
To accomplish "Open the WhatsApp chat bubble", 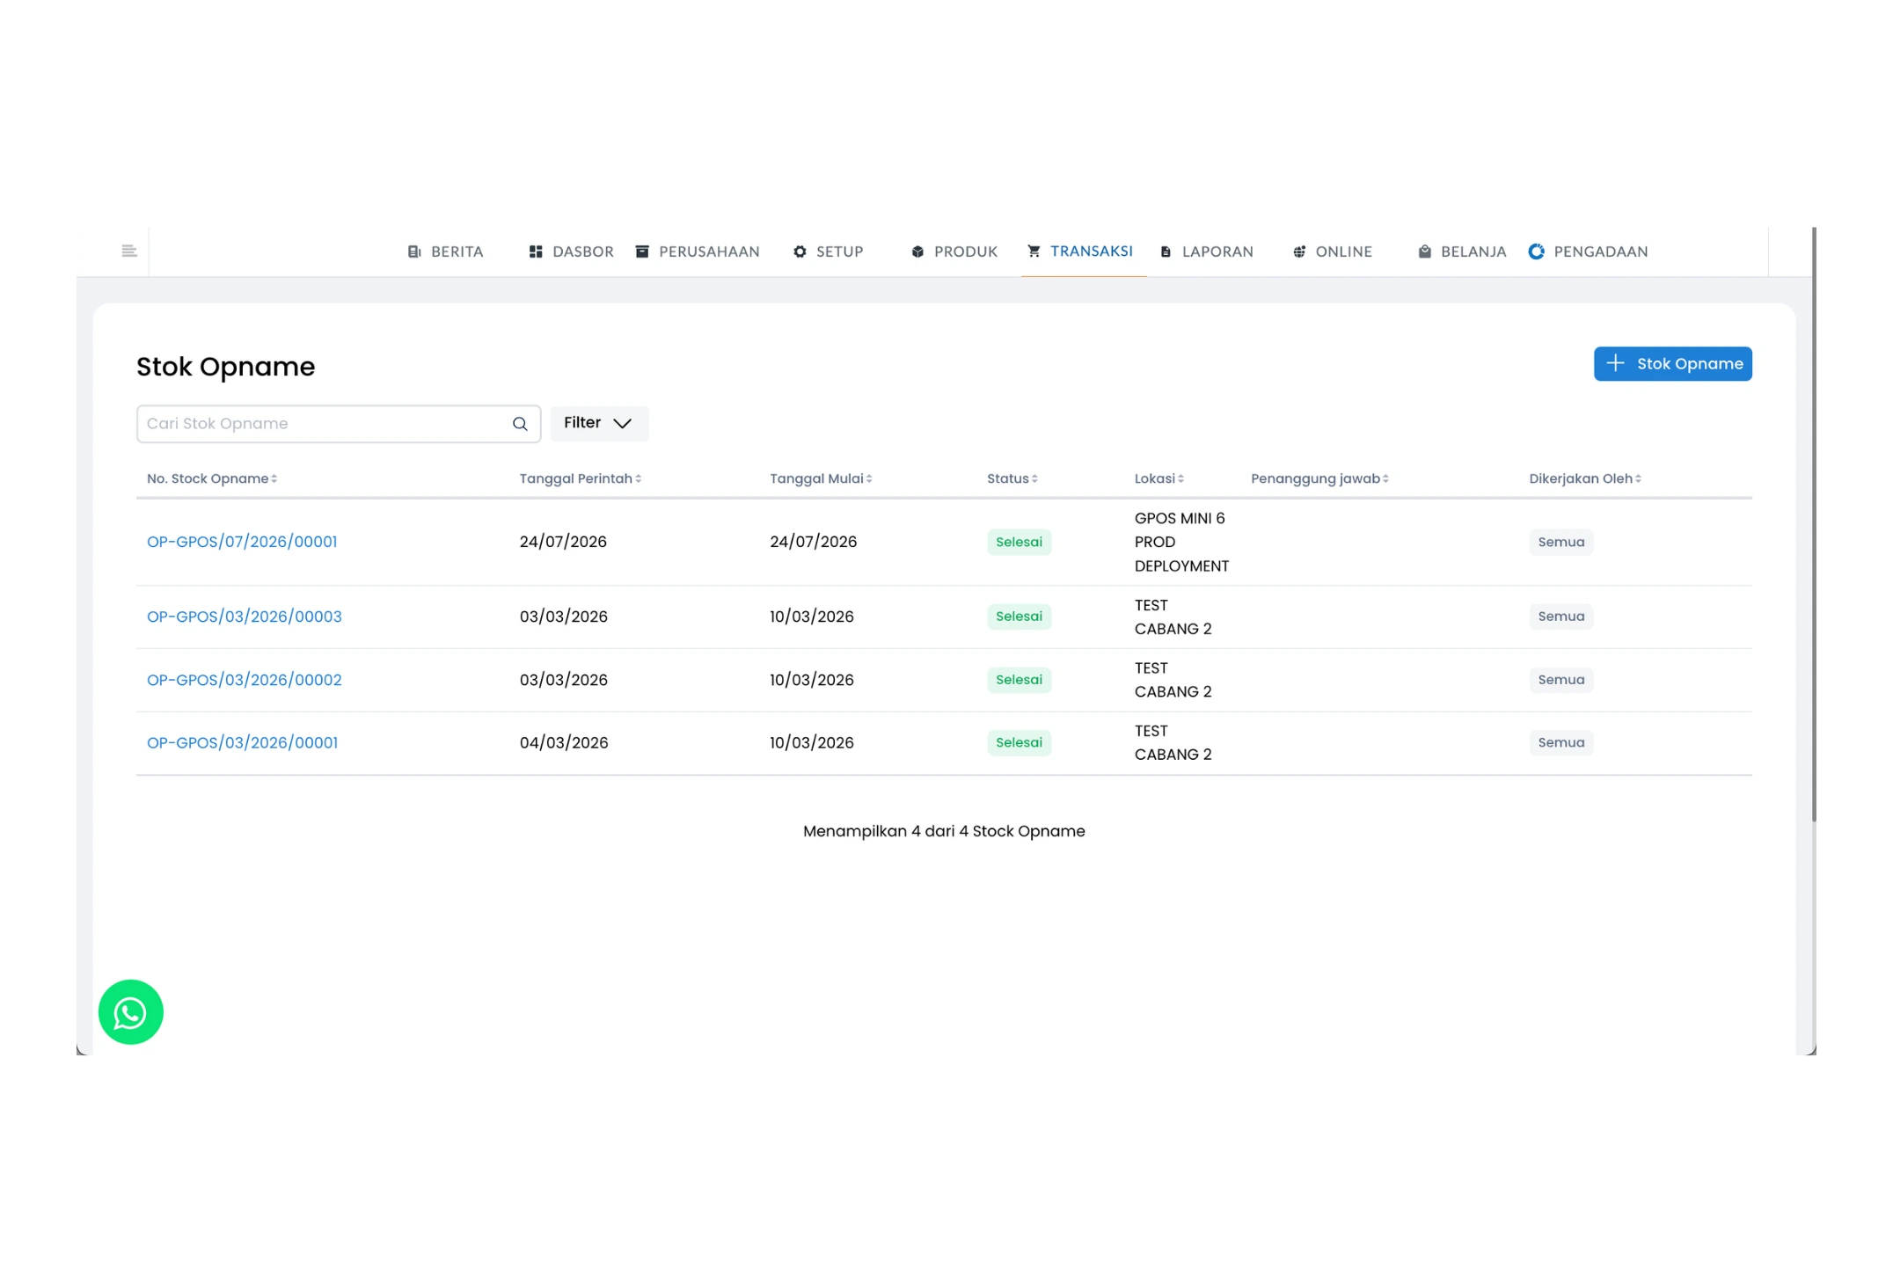I will 130,1012.
